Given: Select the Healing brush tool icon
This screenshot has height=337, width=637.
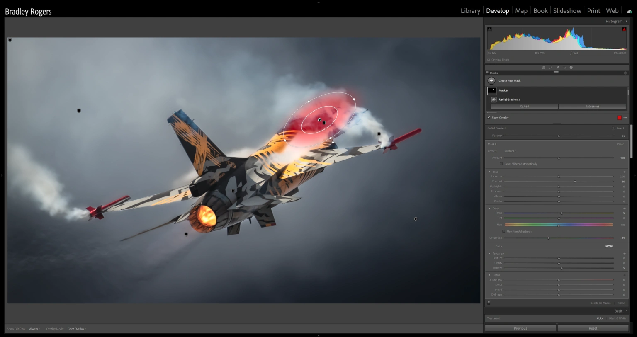Looking at the screenshot, I should [x=557, y=68].
